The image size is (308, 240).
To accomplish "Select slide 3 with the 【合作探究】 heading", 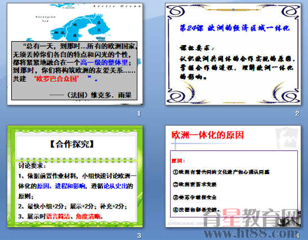I will click(75, 176).
